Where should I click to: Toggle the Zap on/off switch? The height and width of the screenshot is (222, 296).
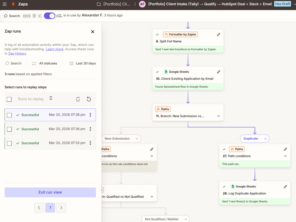click(49, 16)
